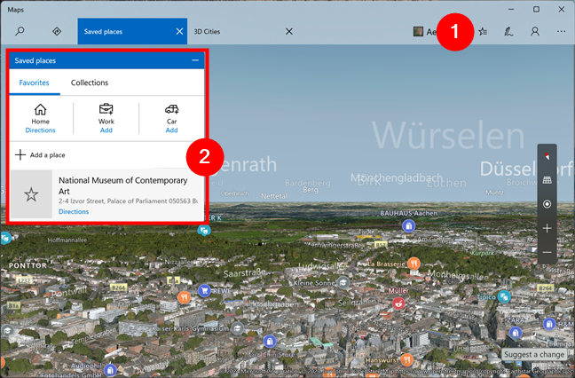Screen dimensions: 575x378
Task: Click the Work briefcase icon
Action: coord(106,109)
